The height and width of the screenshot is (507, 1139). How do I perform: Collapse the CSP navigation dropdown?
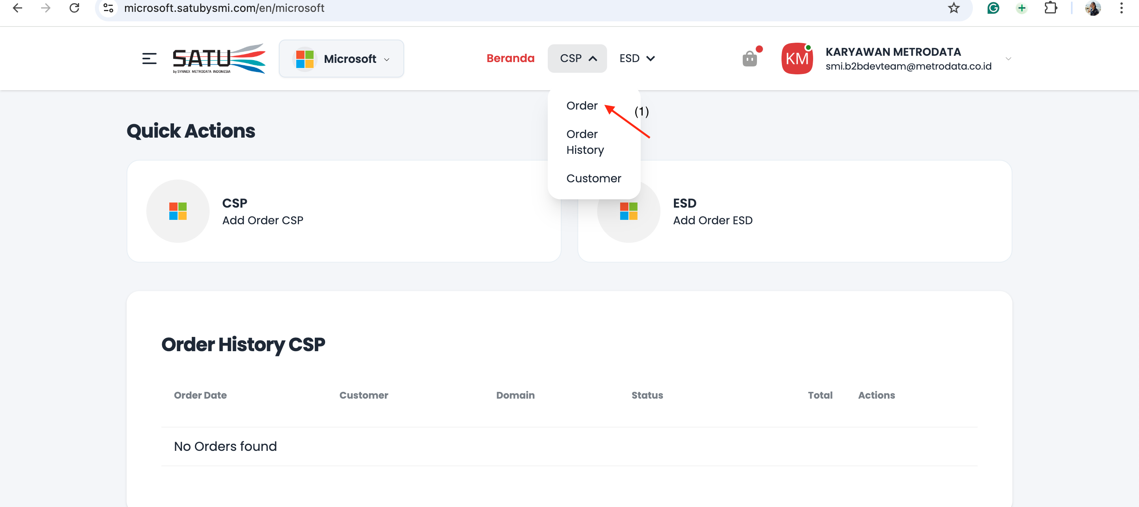(577, 59)
